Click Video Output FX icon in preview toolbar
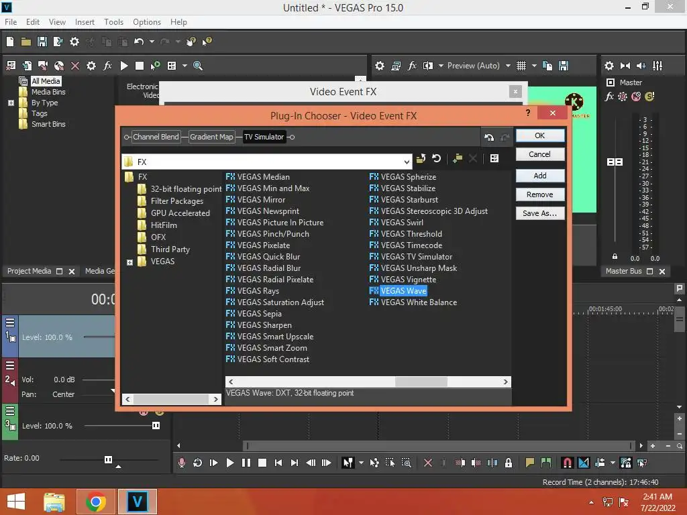The width and height of the screenshot is (687, 515). coord(412,66)
